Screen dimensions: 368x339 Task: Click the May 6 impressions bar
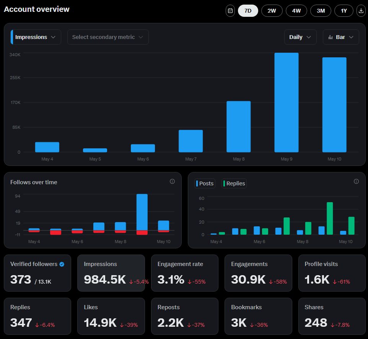click(x=143, y=148)
